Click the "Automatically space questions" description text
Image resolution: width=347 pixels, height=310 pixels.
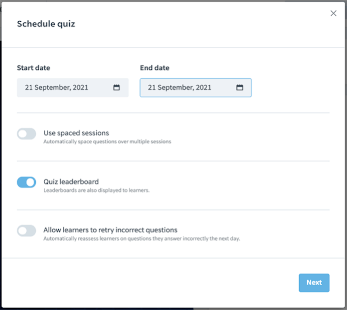click(x=107, y=142)
